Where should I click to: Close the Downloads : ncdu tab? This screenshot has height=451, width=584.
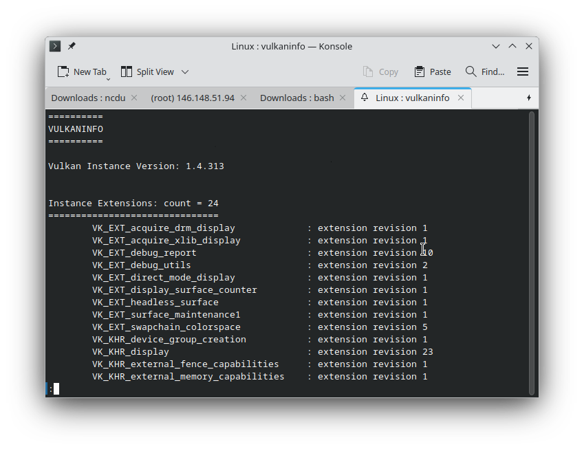tap(134, 98)
